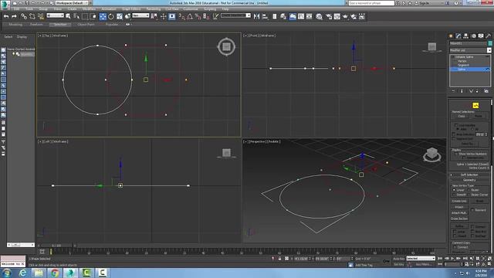Click the Undo arrow in main toolbar
Screen dimensions: 494x278
coord(6,16)
